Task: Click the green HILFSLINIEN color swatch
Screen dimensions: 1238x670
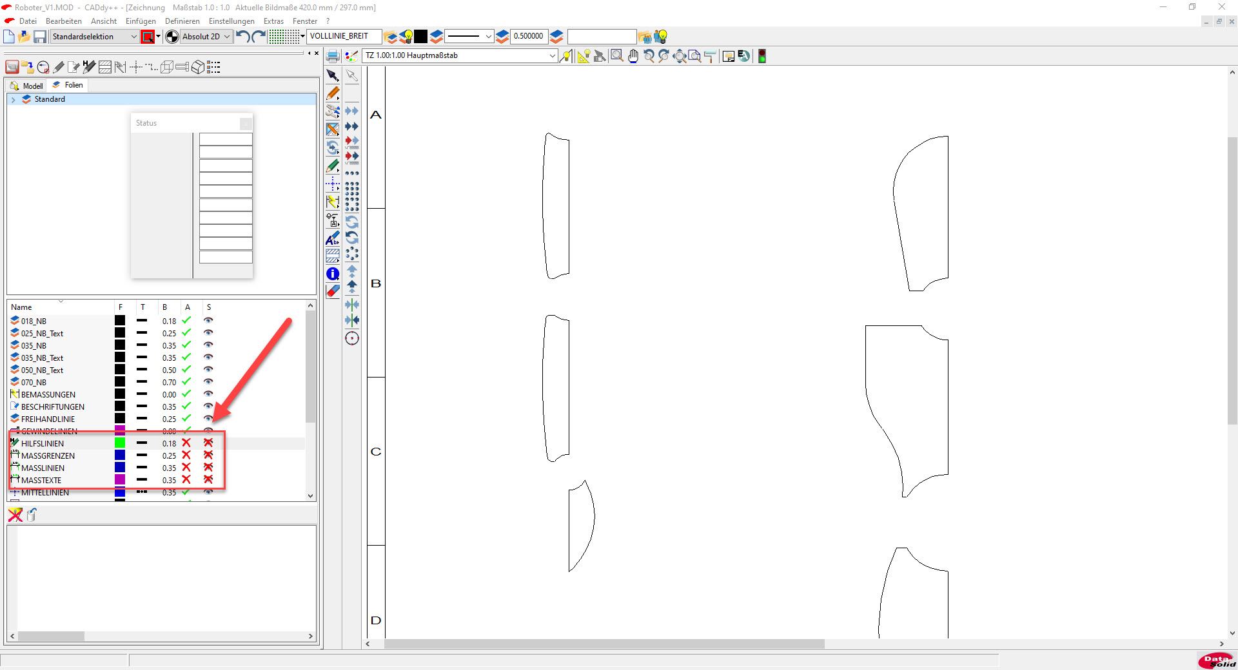Action: tap(120, 443)
